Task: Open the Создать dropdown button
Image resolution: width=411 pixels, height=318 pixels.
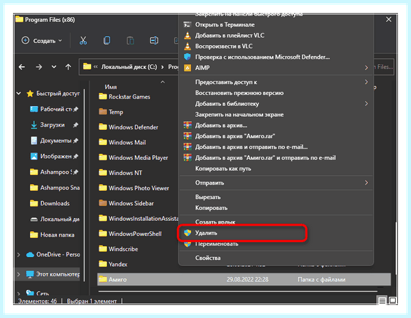Action: [x=42, y=40]
